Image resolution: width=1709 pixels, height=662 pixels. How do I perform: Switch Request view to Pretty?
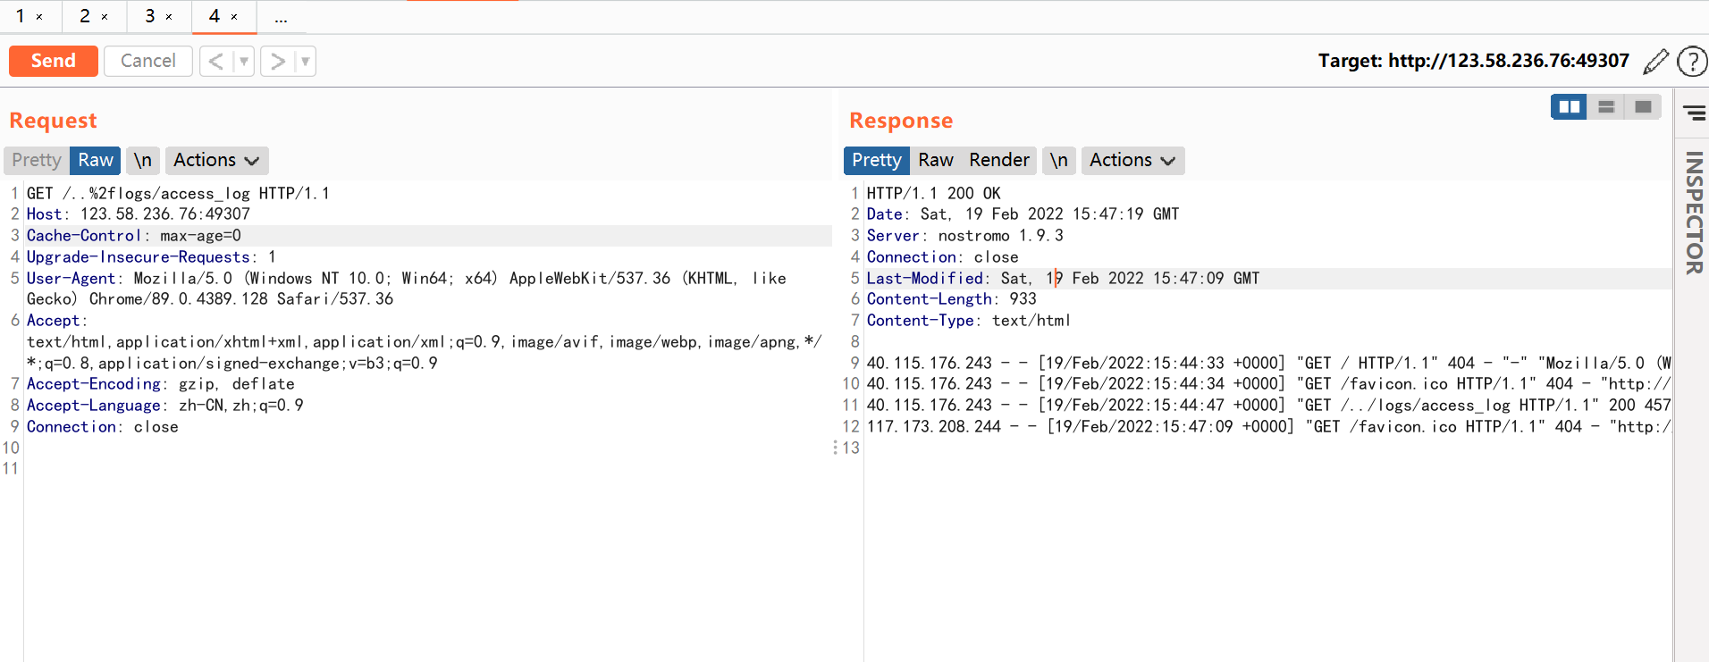tap(37, 160)
